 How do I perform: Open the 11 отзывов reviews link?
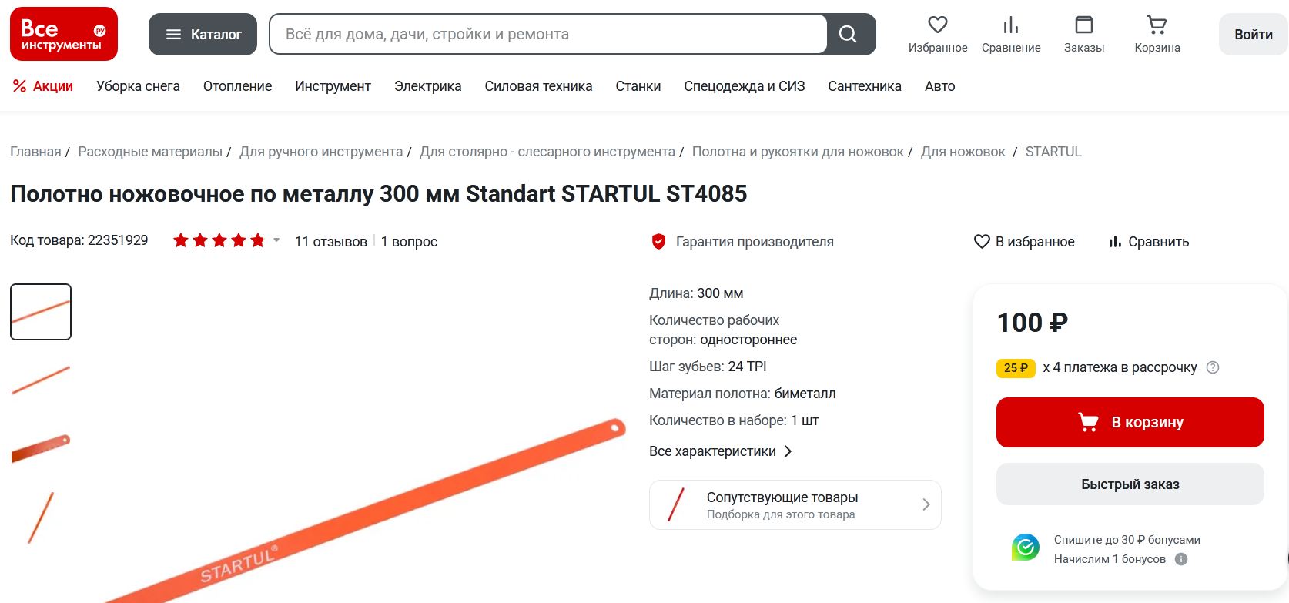[330, 242]
